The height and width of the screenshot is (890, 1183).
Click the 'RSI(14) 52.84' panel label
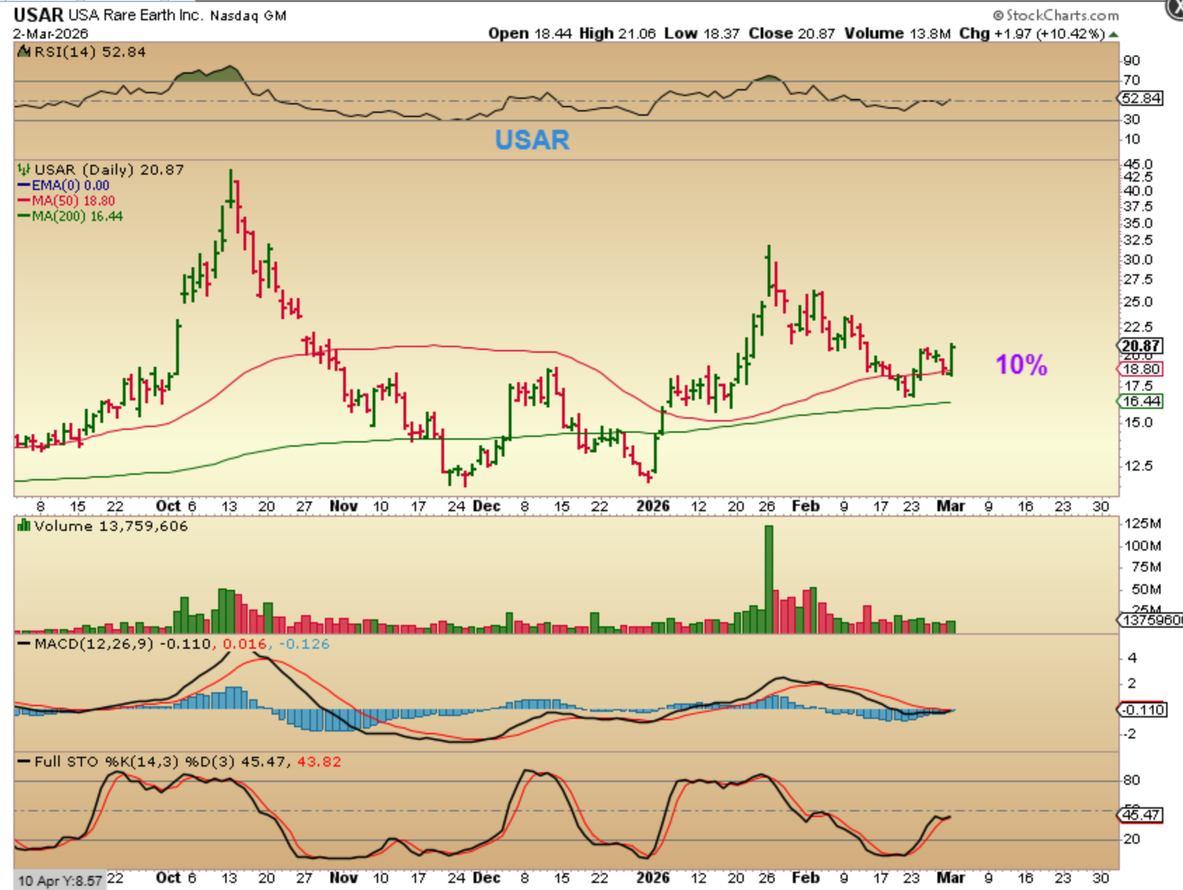tap(90, 52)
